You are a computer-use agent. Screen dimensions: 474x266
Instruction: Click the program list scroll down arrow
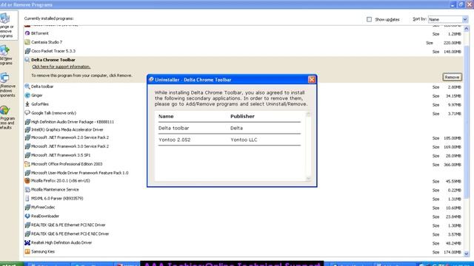[x=466, y=253]
